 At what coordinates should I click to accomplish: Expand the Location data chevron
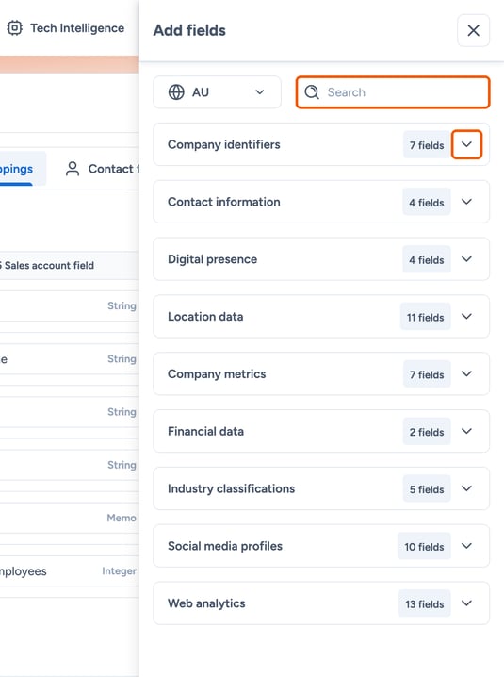pyautogui.click(x=466, y=317)
